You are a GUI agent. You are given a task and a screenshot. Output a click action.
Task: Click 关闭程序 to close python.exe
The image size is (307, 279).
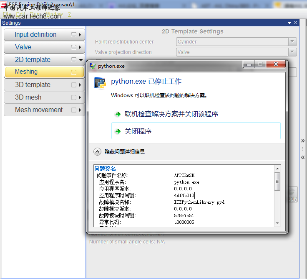[x=196, y=131]
